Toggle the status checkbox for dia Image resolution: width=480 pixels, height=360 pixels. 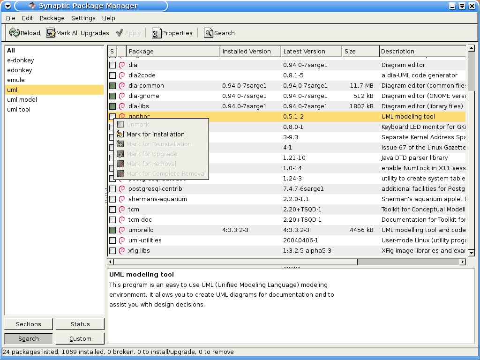112,65
